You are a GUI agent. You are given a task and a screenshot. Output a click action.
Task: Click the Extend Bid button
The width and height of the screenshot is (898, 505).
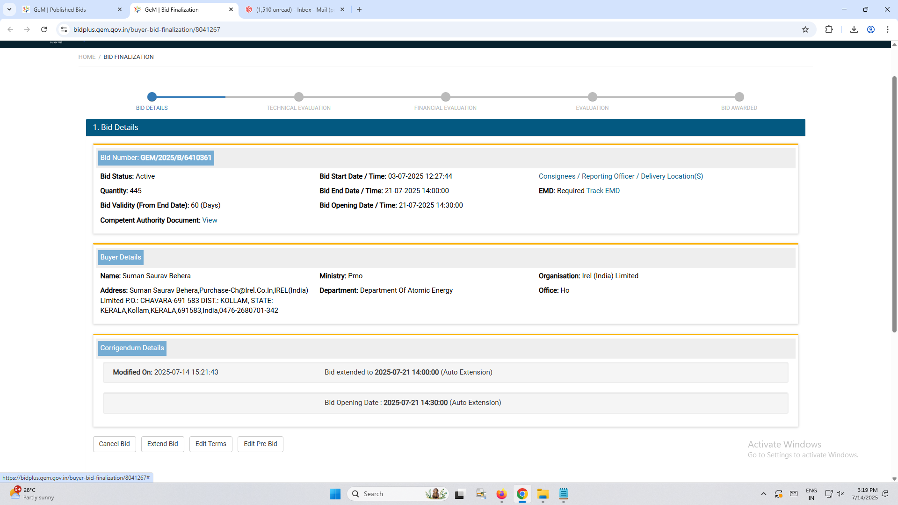coord(163,444)
